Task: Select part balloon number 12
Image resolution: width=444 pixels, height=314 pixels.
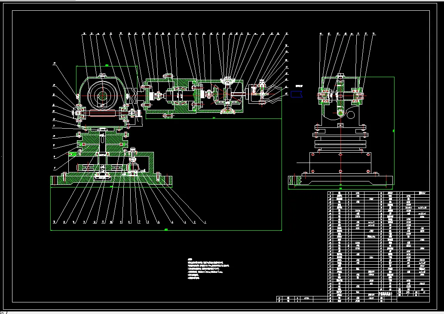Action: tap(95, 222)
